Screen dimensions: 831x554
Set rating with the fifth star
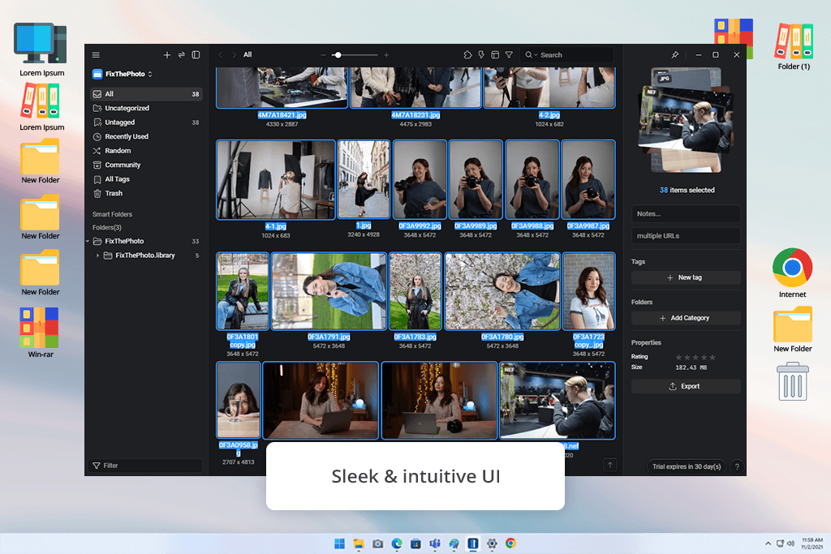(x=713, y=358)
